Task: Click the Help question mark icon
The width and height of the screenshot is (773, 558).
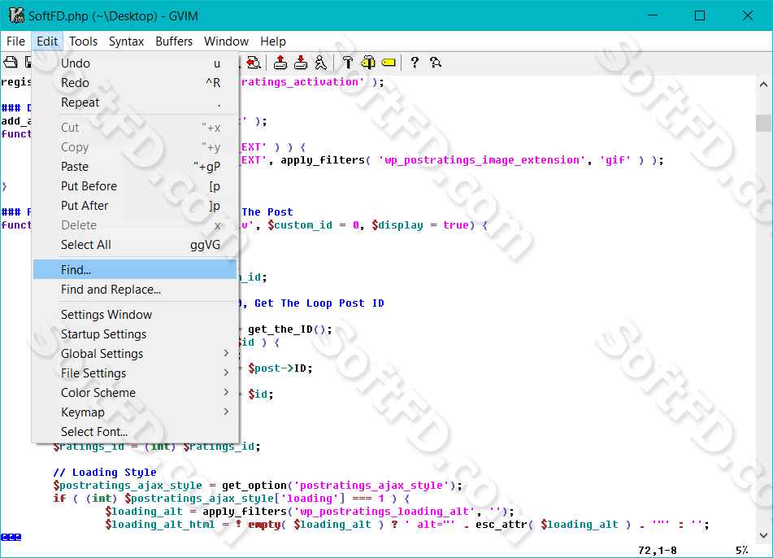Action: click(415, 62)
